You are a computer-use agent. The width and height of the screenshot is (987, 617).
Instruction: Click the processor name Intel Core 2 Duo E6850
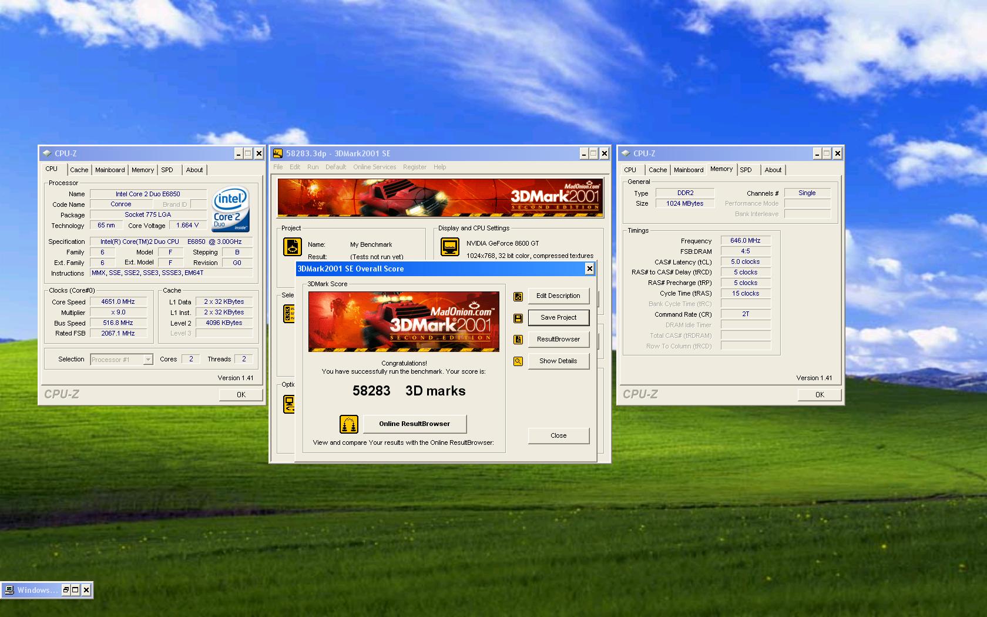tap(148, 194)
